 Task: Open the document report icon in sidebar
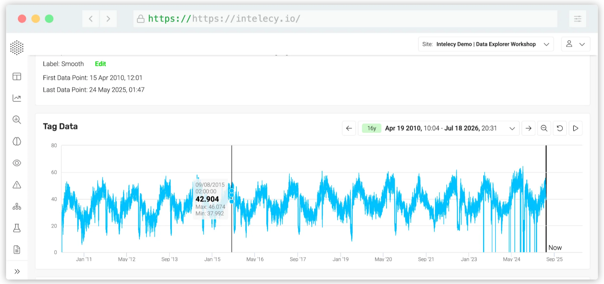[17, 250]
